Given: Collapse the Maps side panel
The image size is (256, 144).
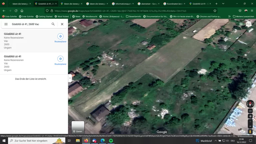Looking at the screenshot, I should coord(70,78).
